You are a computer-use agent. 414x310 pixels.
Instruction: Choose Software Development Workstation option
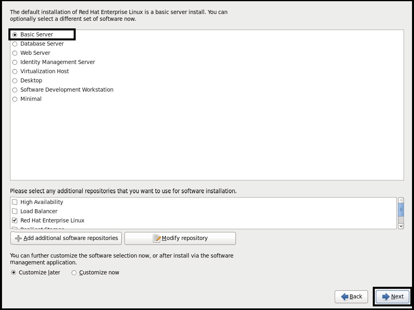[x=15, y=90]
